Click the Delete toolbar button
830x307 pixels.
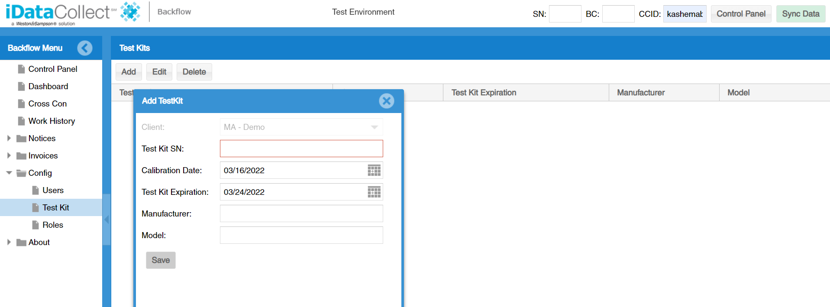pos(194,72)
